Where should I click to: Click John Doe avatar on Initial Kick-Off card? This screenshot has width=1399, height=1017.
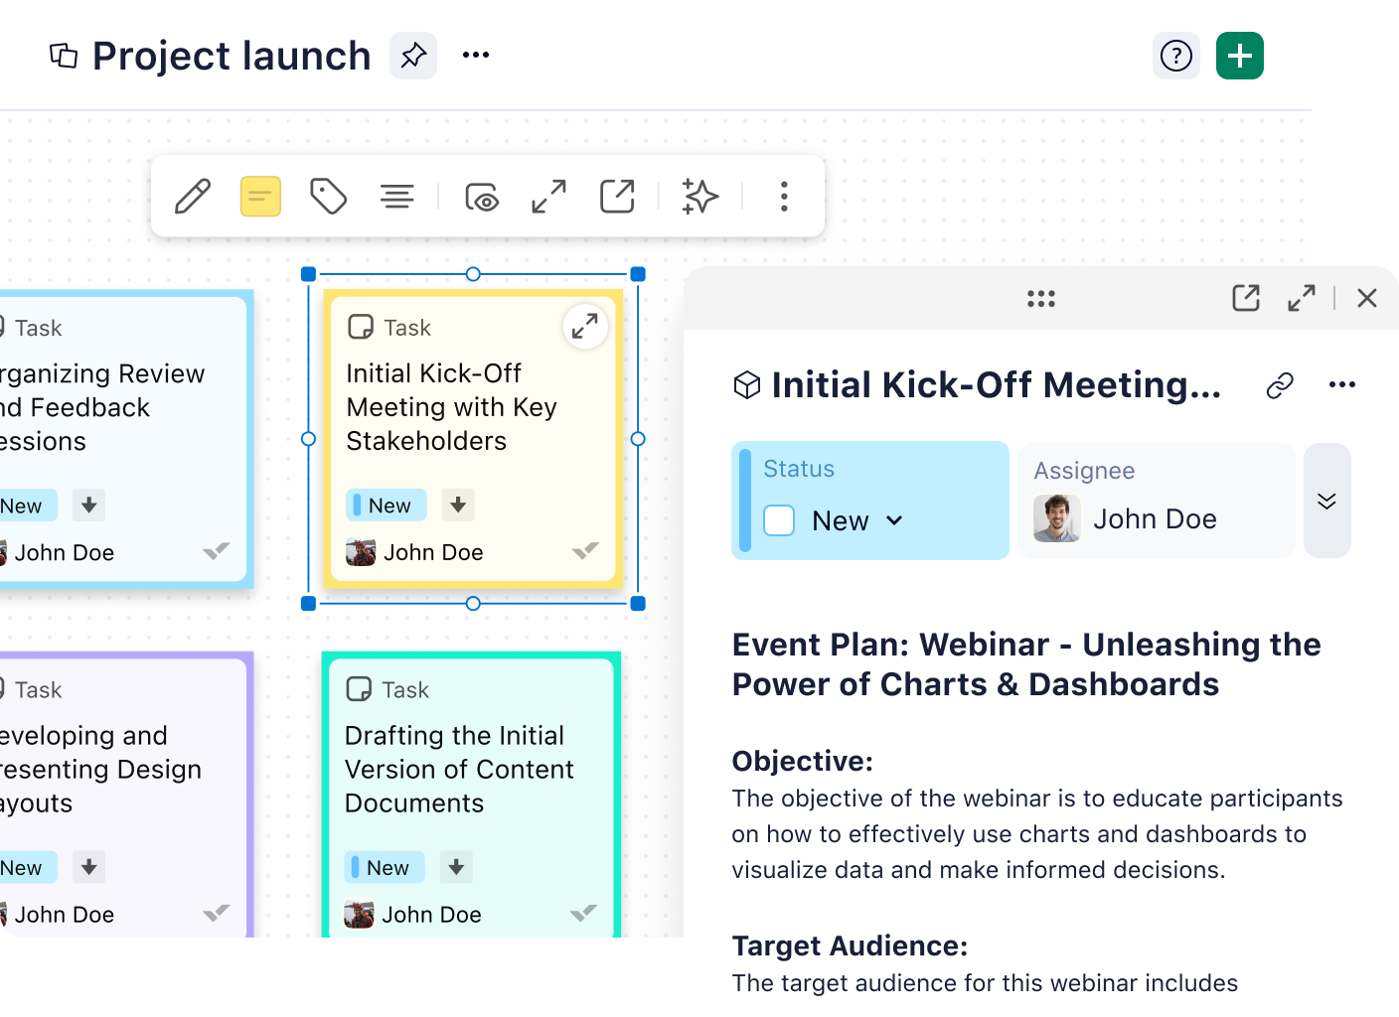click(x=361, y=552)
